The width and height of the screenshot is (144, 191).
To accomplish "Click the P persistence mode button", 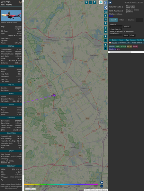I will (106, 36).
